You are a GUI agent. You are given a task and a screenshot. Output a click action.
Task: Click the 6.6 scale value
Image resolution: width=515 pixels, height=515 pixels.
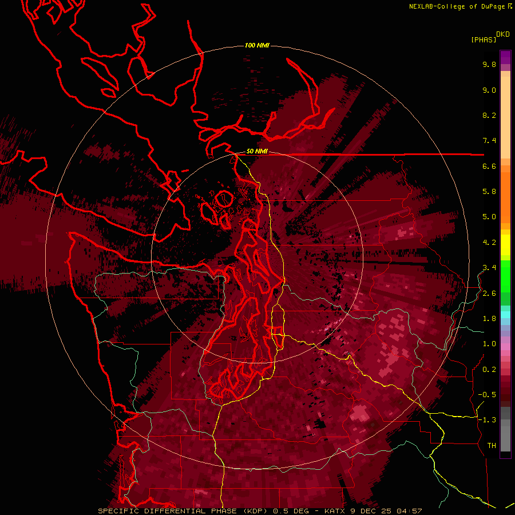click(x=489, y=166)
